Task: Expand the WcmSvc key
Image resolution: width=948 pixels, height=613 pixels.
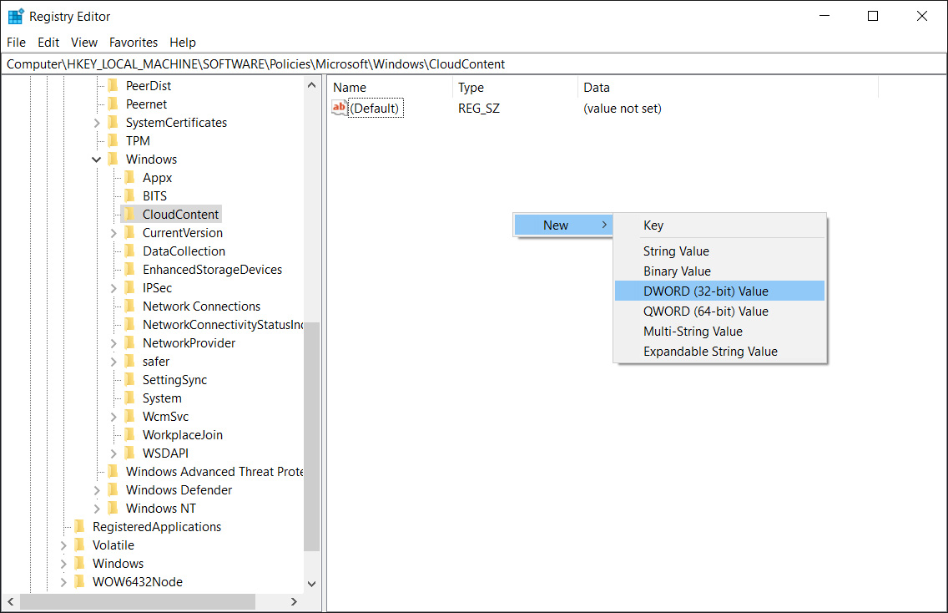Action: [113, 417]
